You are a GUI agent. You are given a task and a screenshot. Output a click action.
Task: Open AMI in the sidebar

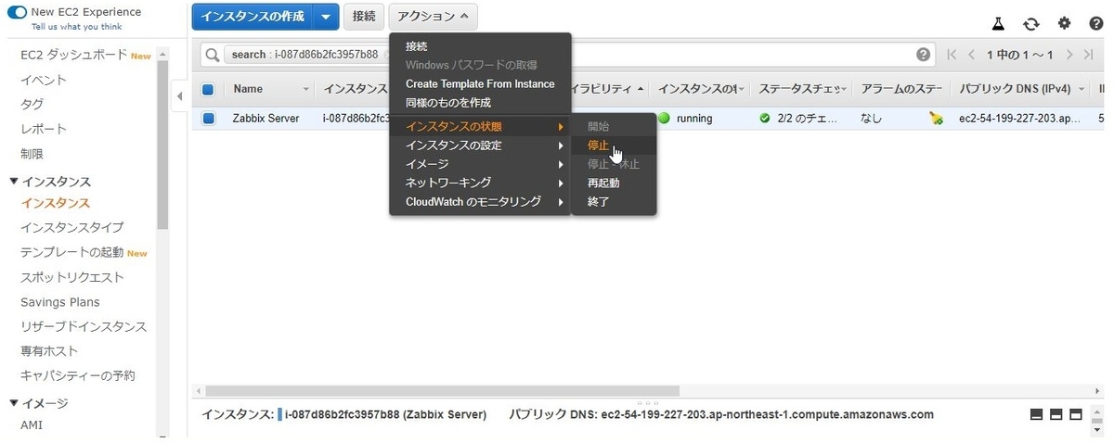click(32, 424)
